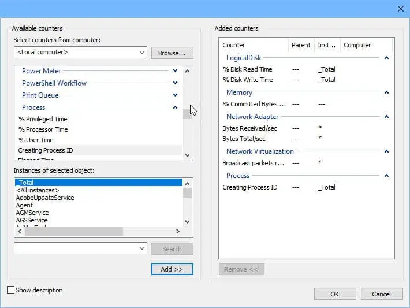Click the Add >> button
This screenshot has height=308, width=410.
[x=172, y=269]
